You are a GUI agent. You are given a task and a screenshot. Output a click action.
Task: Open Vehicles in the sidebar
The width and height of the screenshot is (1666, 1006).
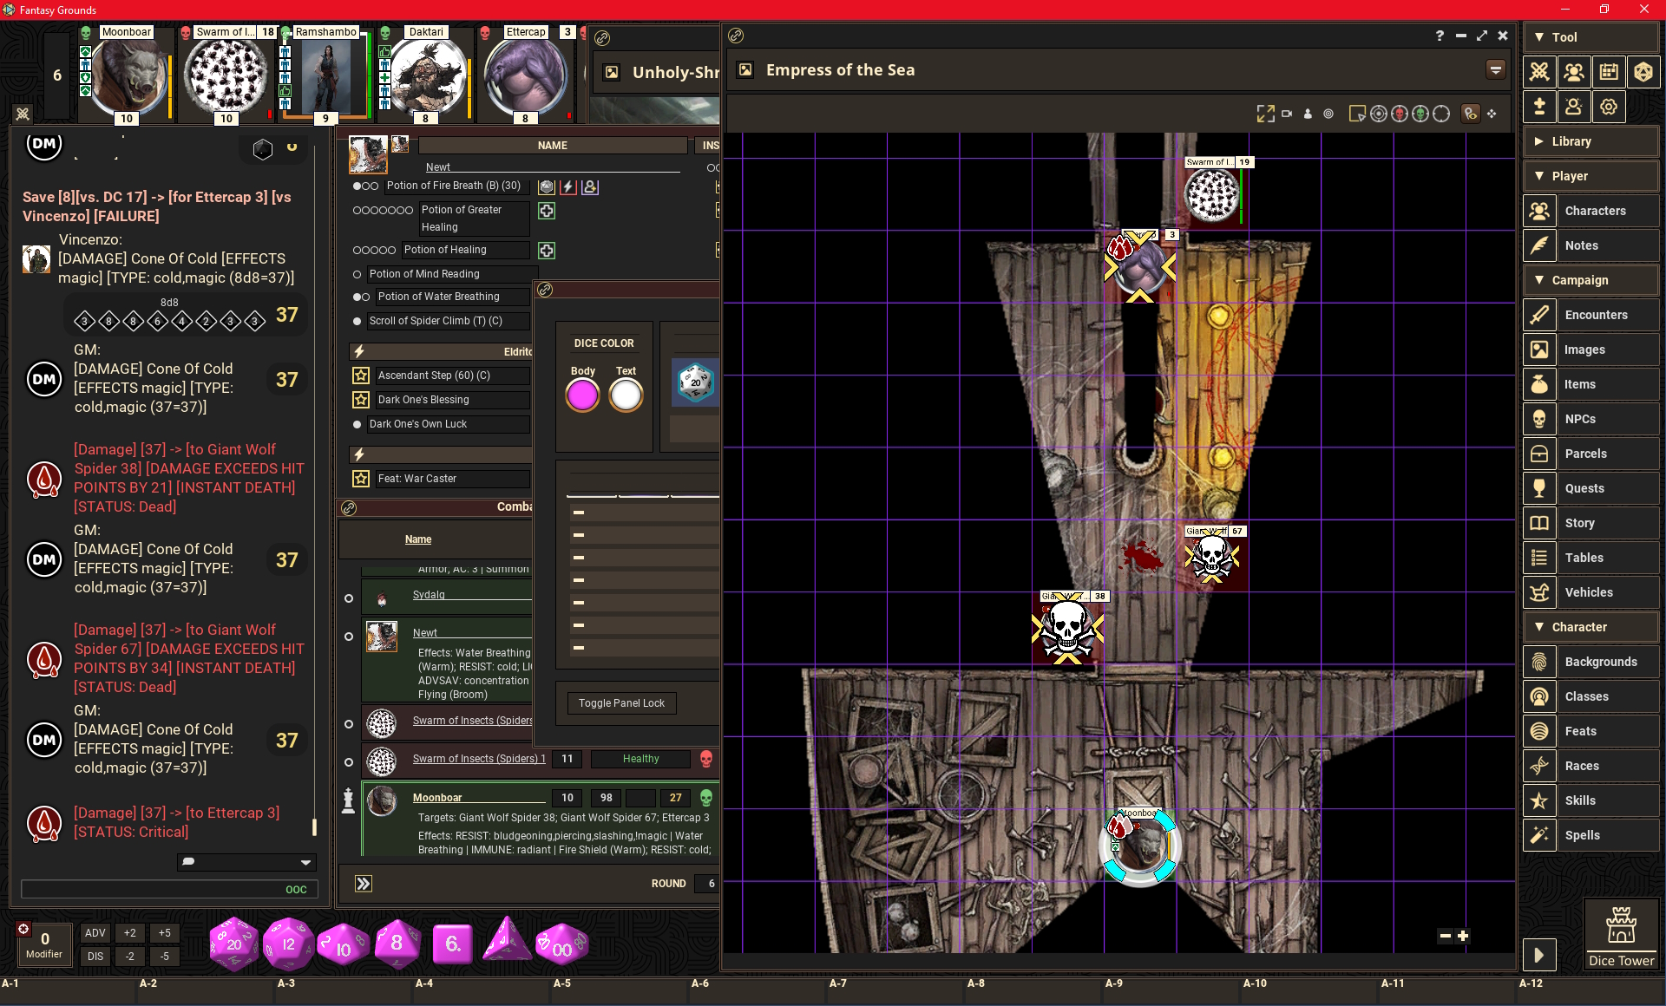point(1591,592)
